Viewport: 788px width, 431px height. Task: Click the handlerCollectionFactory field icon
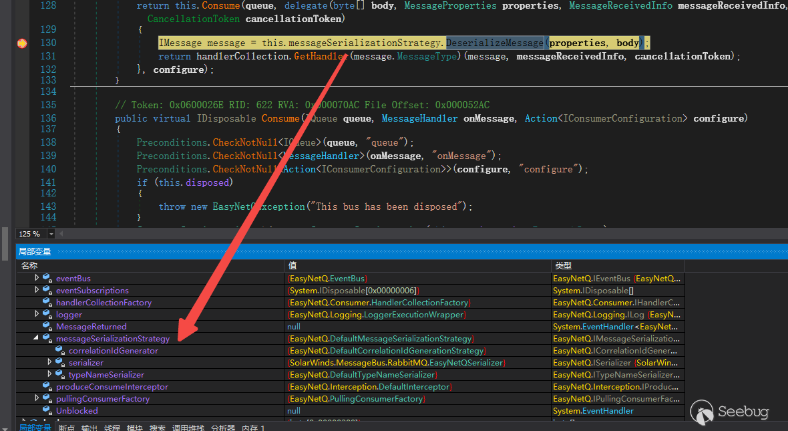click(47, 302)
